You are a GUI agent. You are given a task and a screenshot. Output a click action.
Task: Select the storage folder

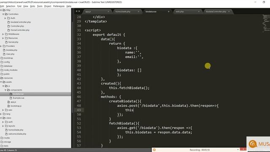click(x=7, y=142)
